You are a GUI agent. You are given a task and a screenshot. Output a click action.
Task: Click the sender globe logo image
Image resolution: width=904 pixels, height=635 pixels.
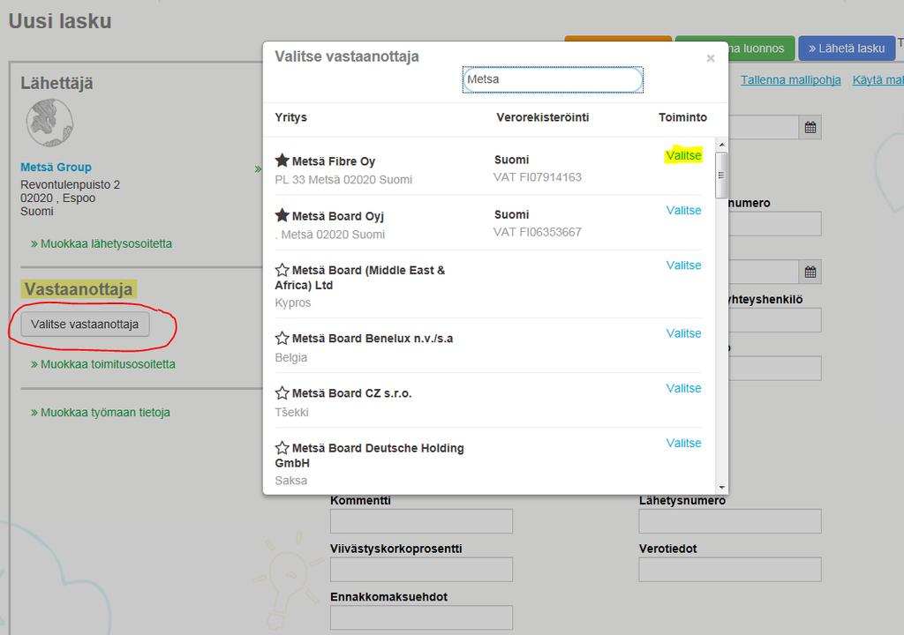click(x=49, y=123)
